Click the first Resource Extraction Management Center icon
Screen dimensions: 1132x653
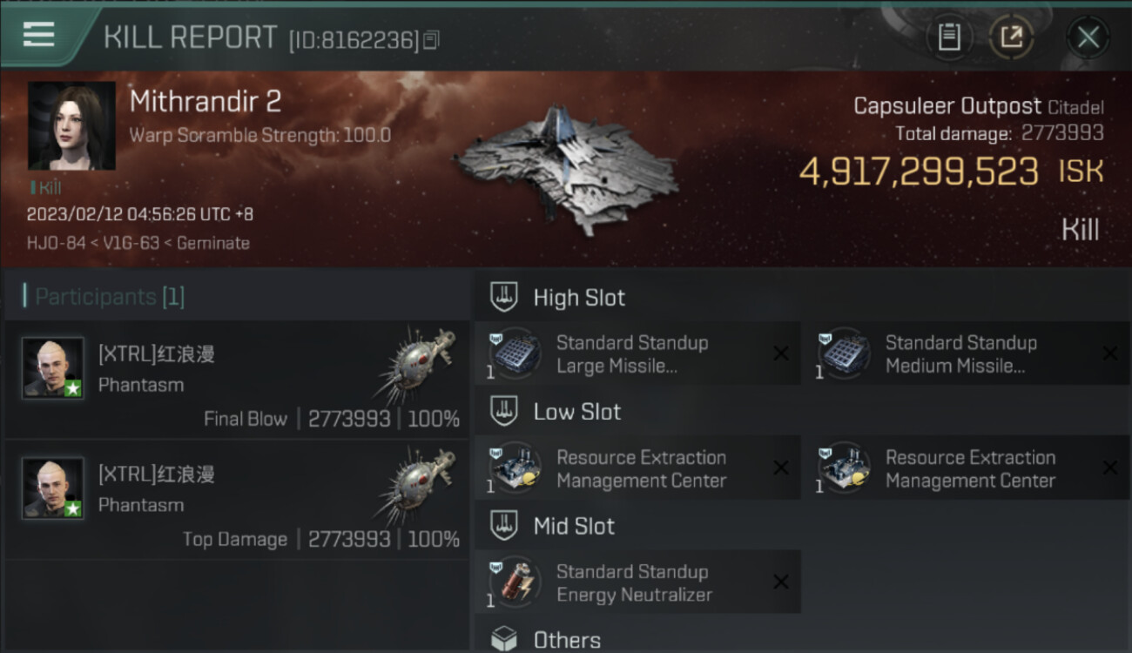point(515,468)
